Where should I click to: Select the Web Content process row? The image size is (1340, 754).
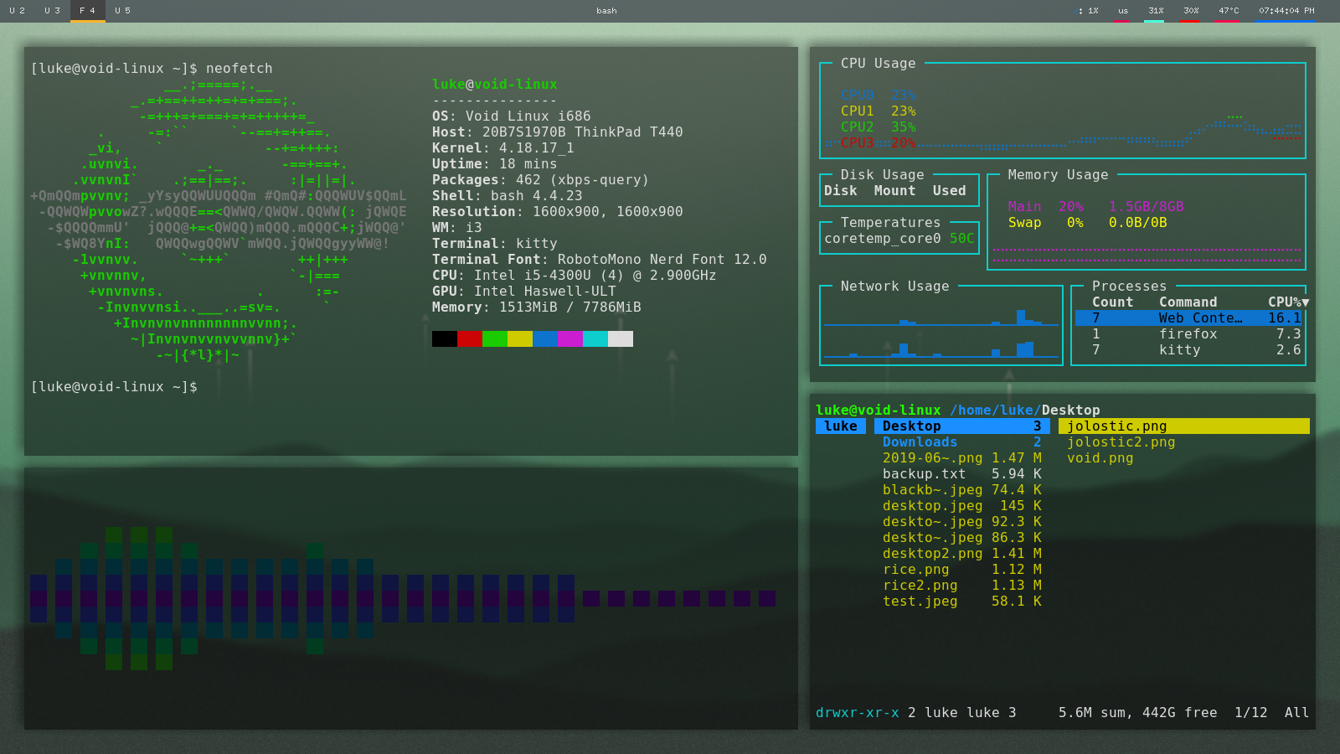(1189, 318)
